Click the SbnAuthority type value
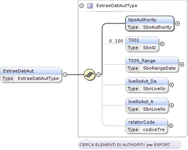188x150 pixels. (157, 27)
